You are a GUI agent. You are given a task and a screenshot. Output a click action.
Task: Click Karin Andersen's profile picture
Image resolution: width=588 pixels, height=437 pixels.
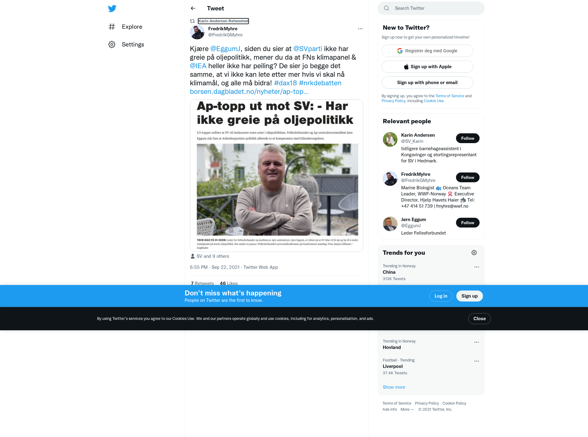[x=390, y=139]
